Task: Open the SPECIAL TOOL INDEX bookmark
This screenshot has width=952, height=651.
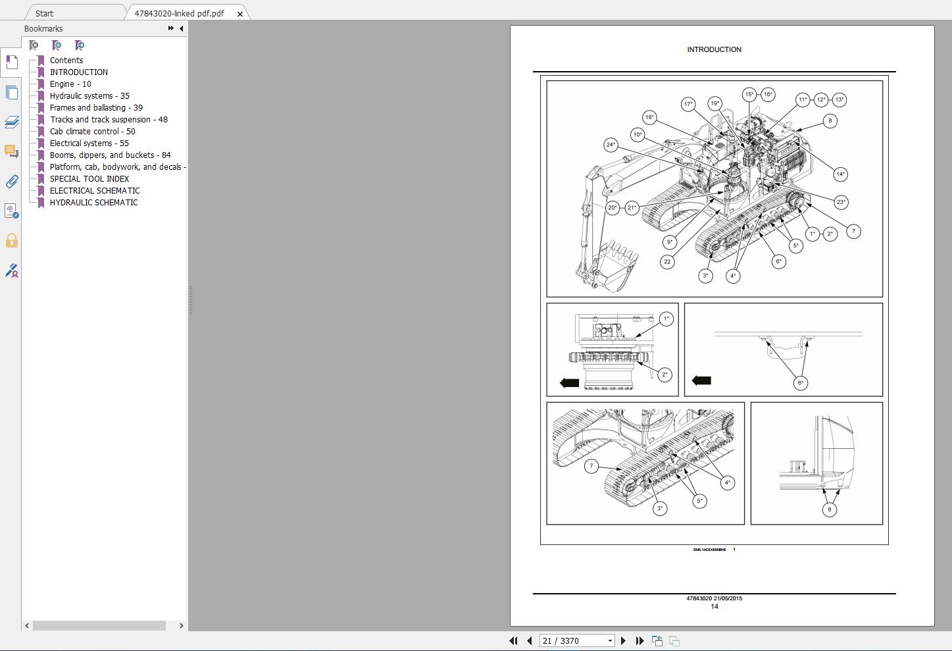Action: (89, 178)
